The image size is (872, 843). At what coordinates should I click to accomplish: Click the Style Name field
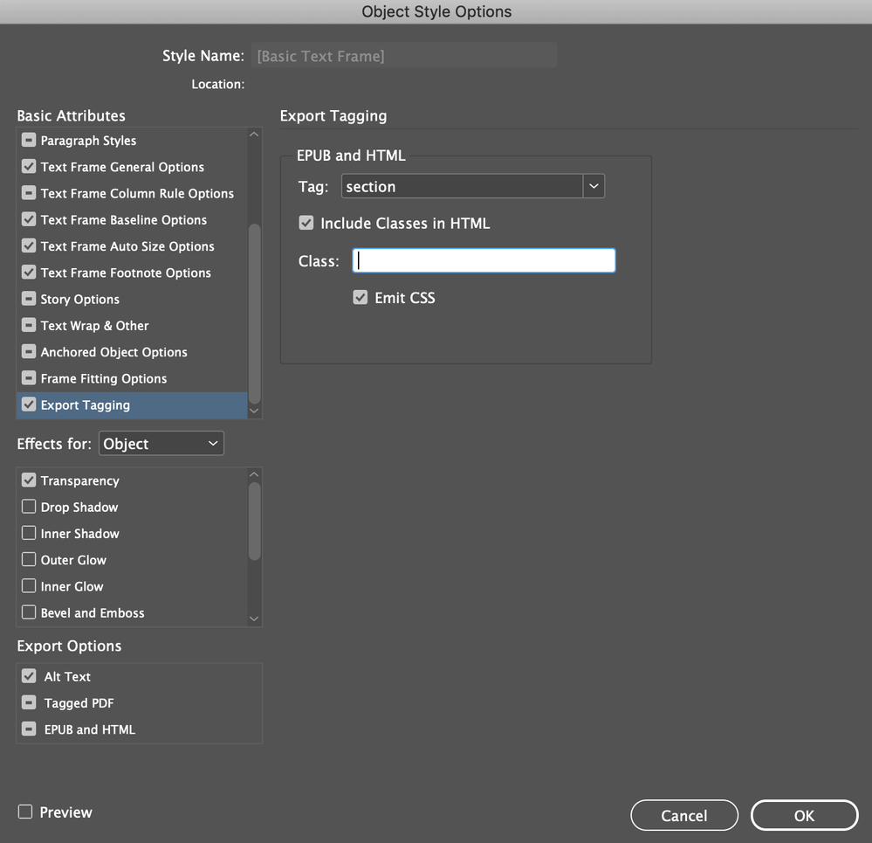pos(404,56)
